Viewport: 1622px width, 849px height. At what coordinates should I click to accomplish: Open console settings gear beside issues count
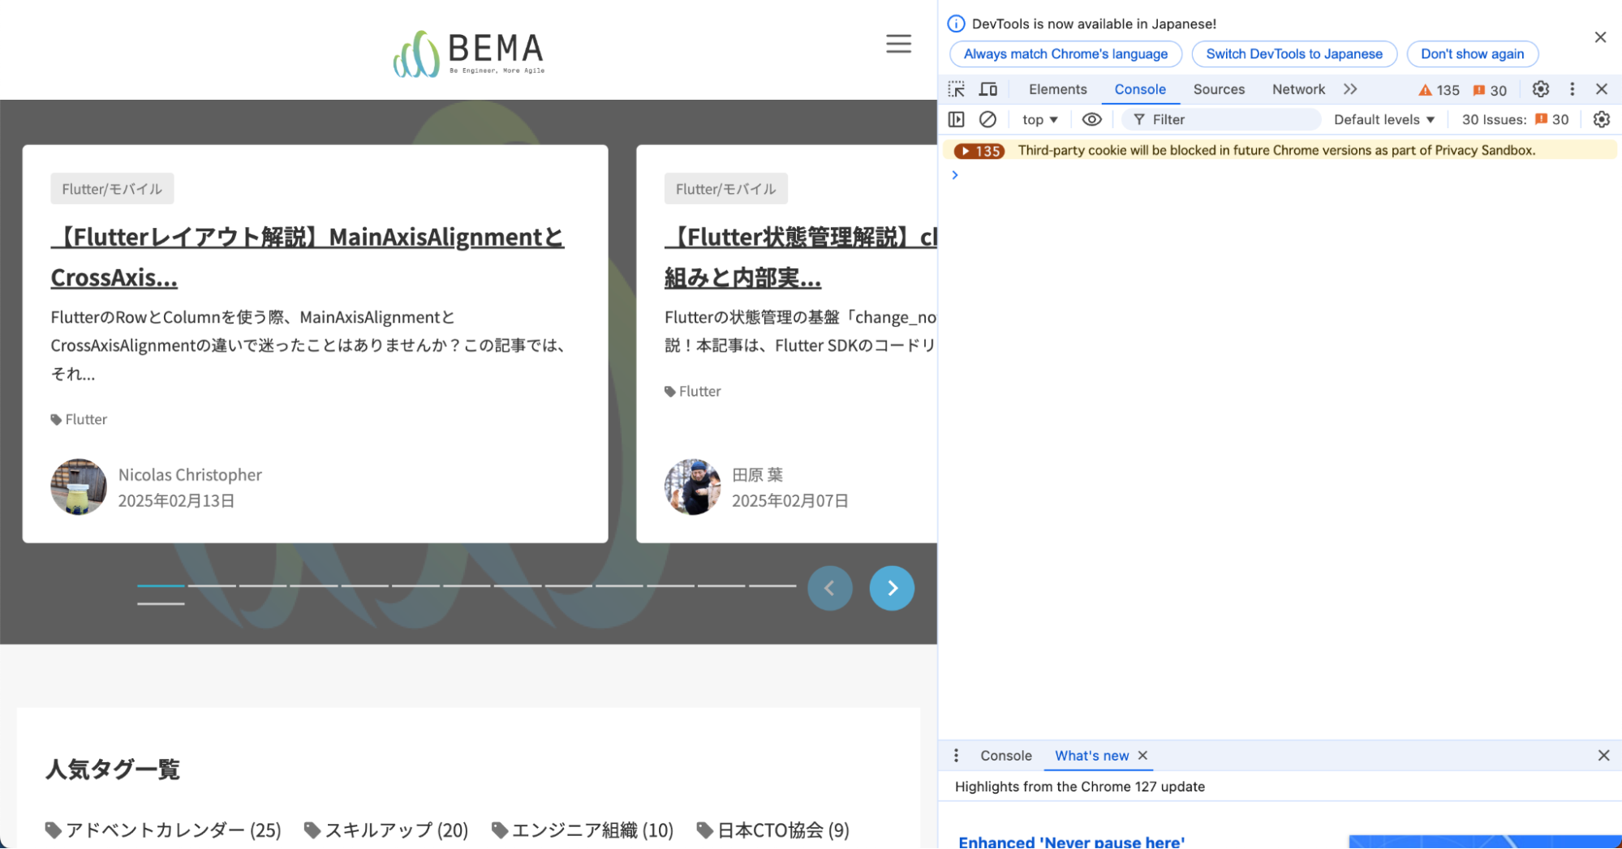[1601, 119]
